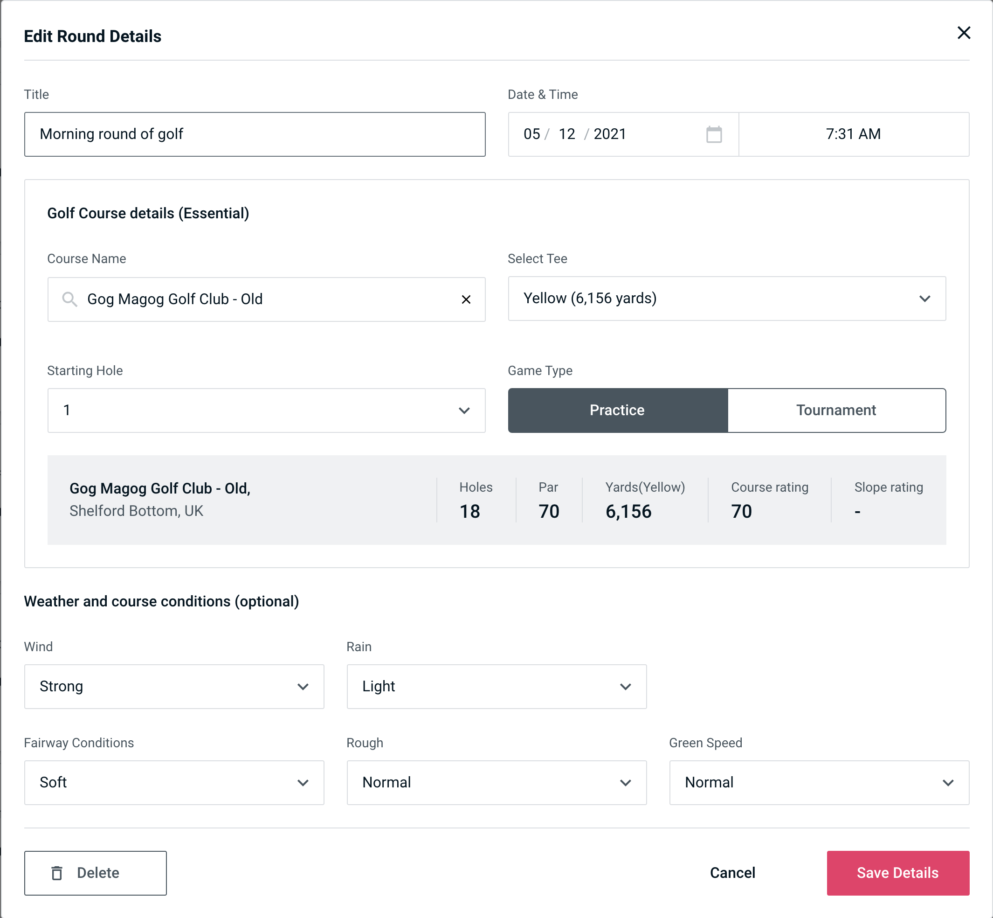The height and width of the screenshot is (918, 993).
Task: Select the Rough condition dropdown
Action: [496, 781]
